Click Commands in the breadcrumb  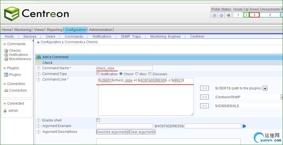click(x=74, y=42)
